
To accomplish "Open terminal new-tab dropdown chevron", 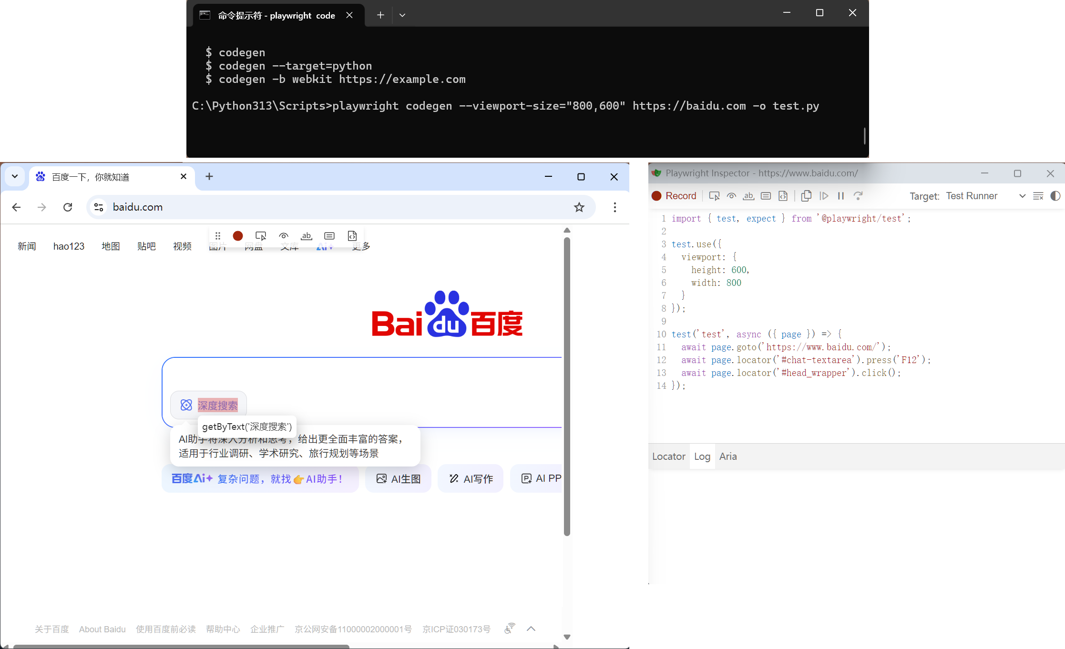I will (x=402, y=15).
